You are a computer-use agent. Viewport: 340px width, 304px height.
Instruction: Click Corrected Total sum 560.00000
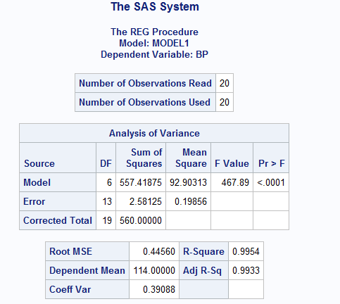141,220
